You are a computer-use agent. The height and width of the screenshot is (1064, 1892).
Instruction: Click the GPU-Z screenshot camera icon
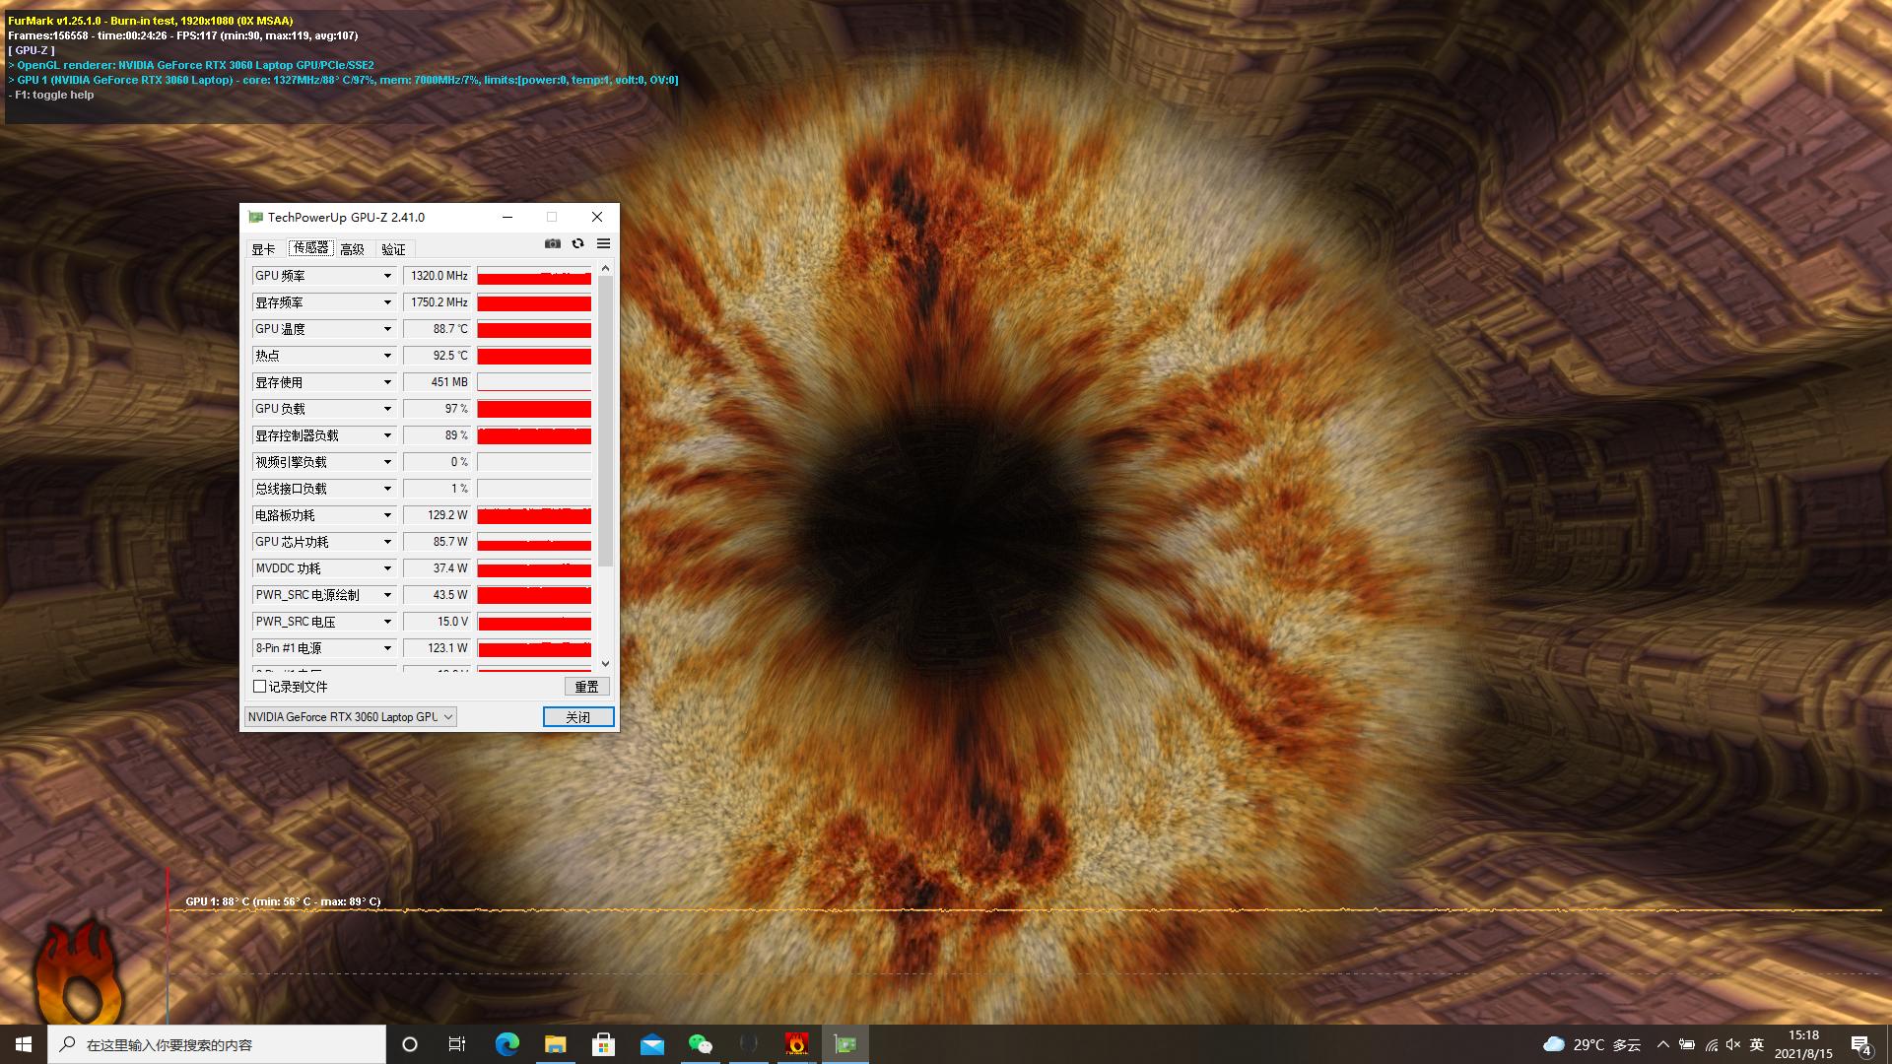pyautogui.click(x=553, y=243)
